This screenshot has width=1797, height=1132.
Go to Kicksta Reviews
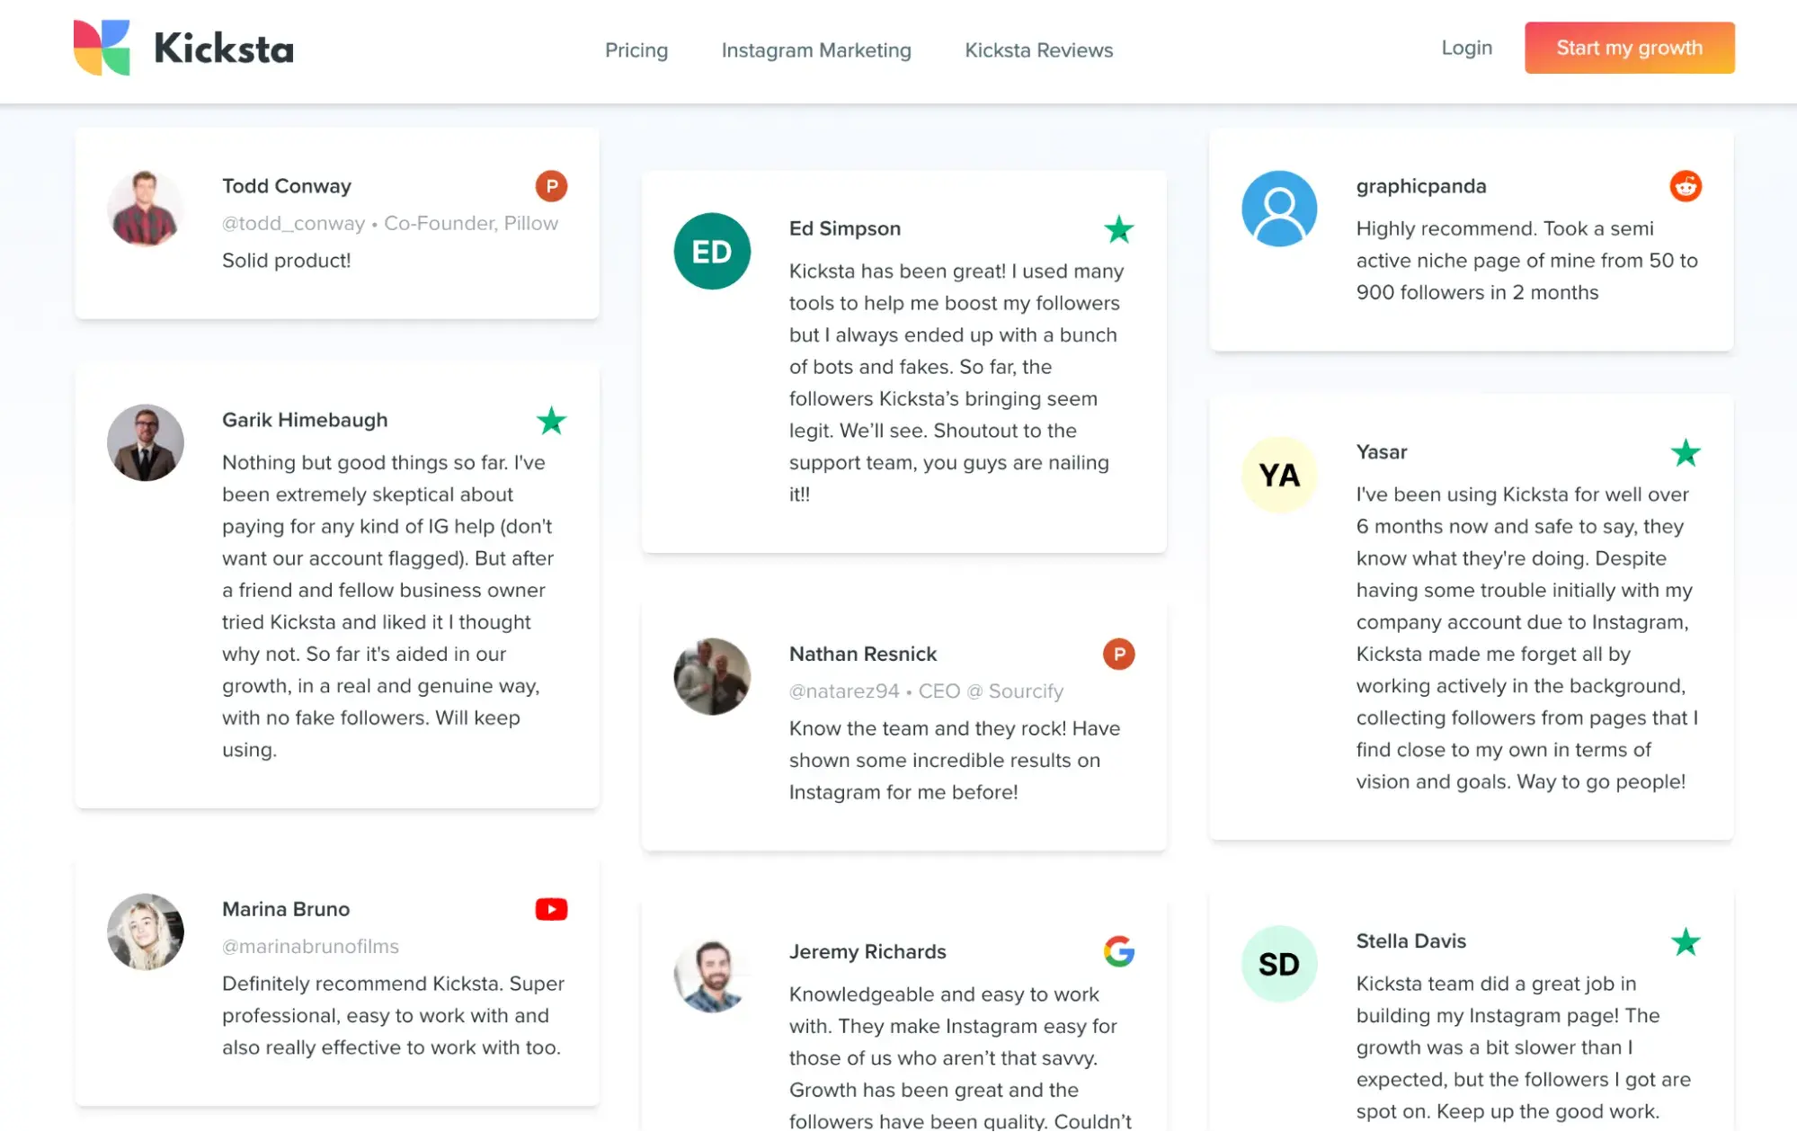click(1038, 50)
